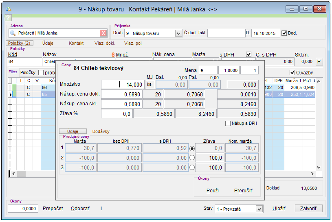Click the left scroll arrow of the items grid
This screenshot has width=332, height=222.
click(x=13, y=174)
